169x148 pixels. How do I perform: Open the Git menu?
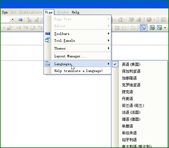pyautogui.click(x=14, y=12)
